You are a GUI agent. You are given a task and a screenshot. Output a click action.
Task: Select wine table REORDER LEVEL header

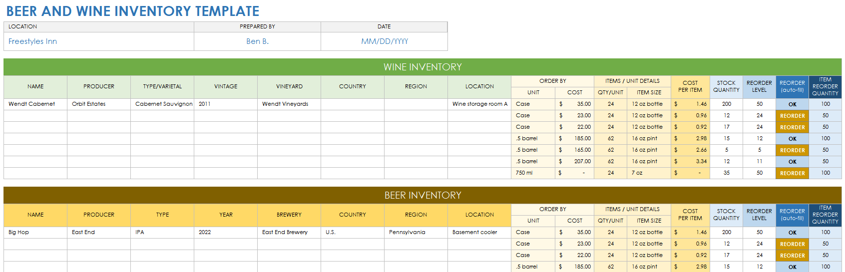click(759, 87)
